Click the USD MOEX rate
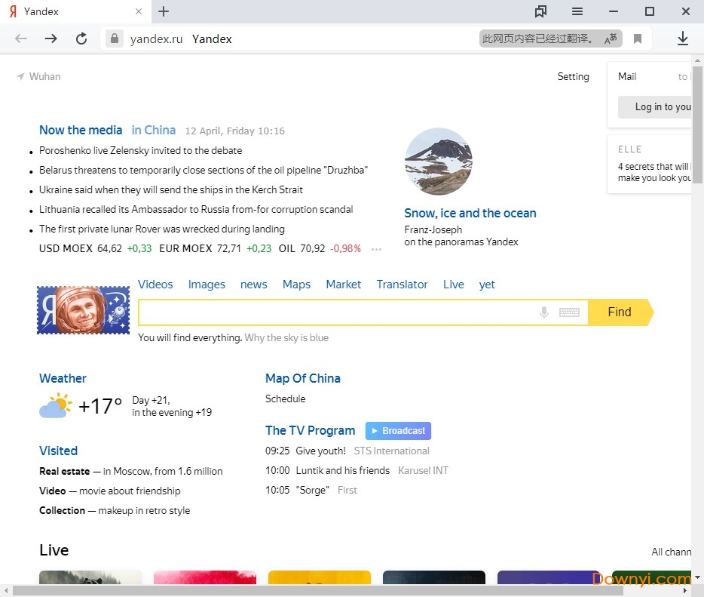The height and width of the screenshot is (597, 704). (95, 248)
